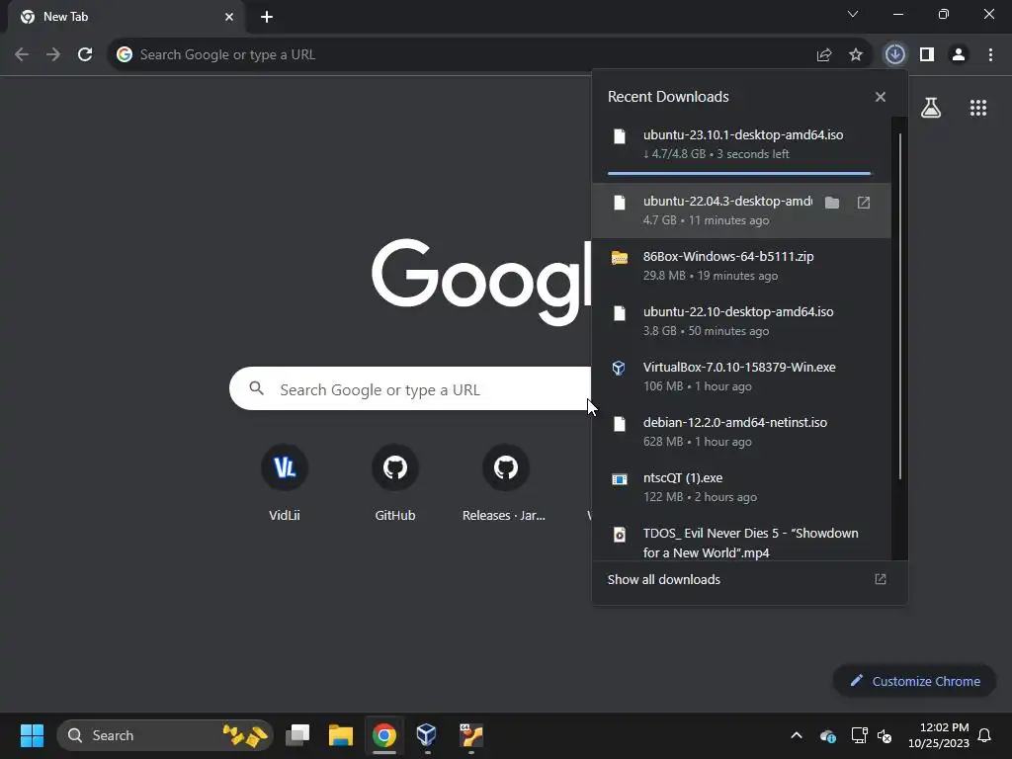Open the VidLii shortcut tile
Screen dimensions: 1012x759
[x=285, y=482]
